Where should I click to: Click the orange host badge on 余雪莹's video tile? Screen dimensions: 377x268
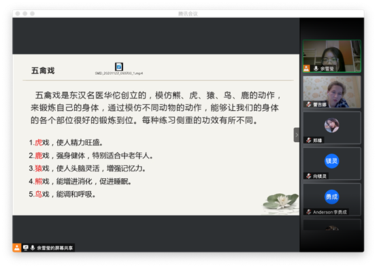306,68
